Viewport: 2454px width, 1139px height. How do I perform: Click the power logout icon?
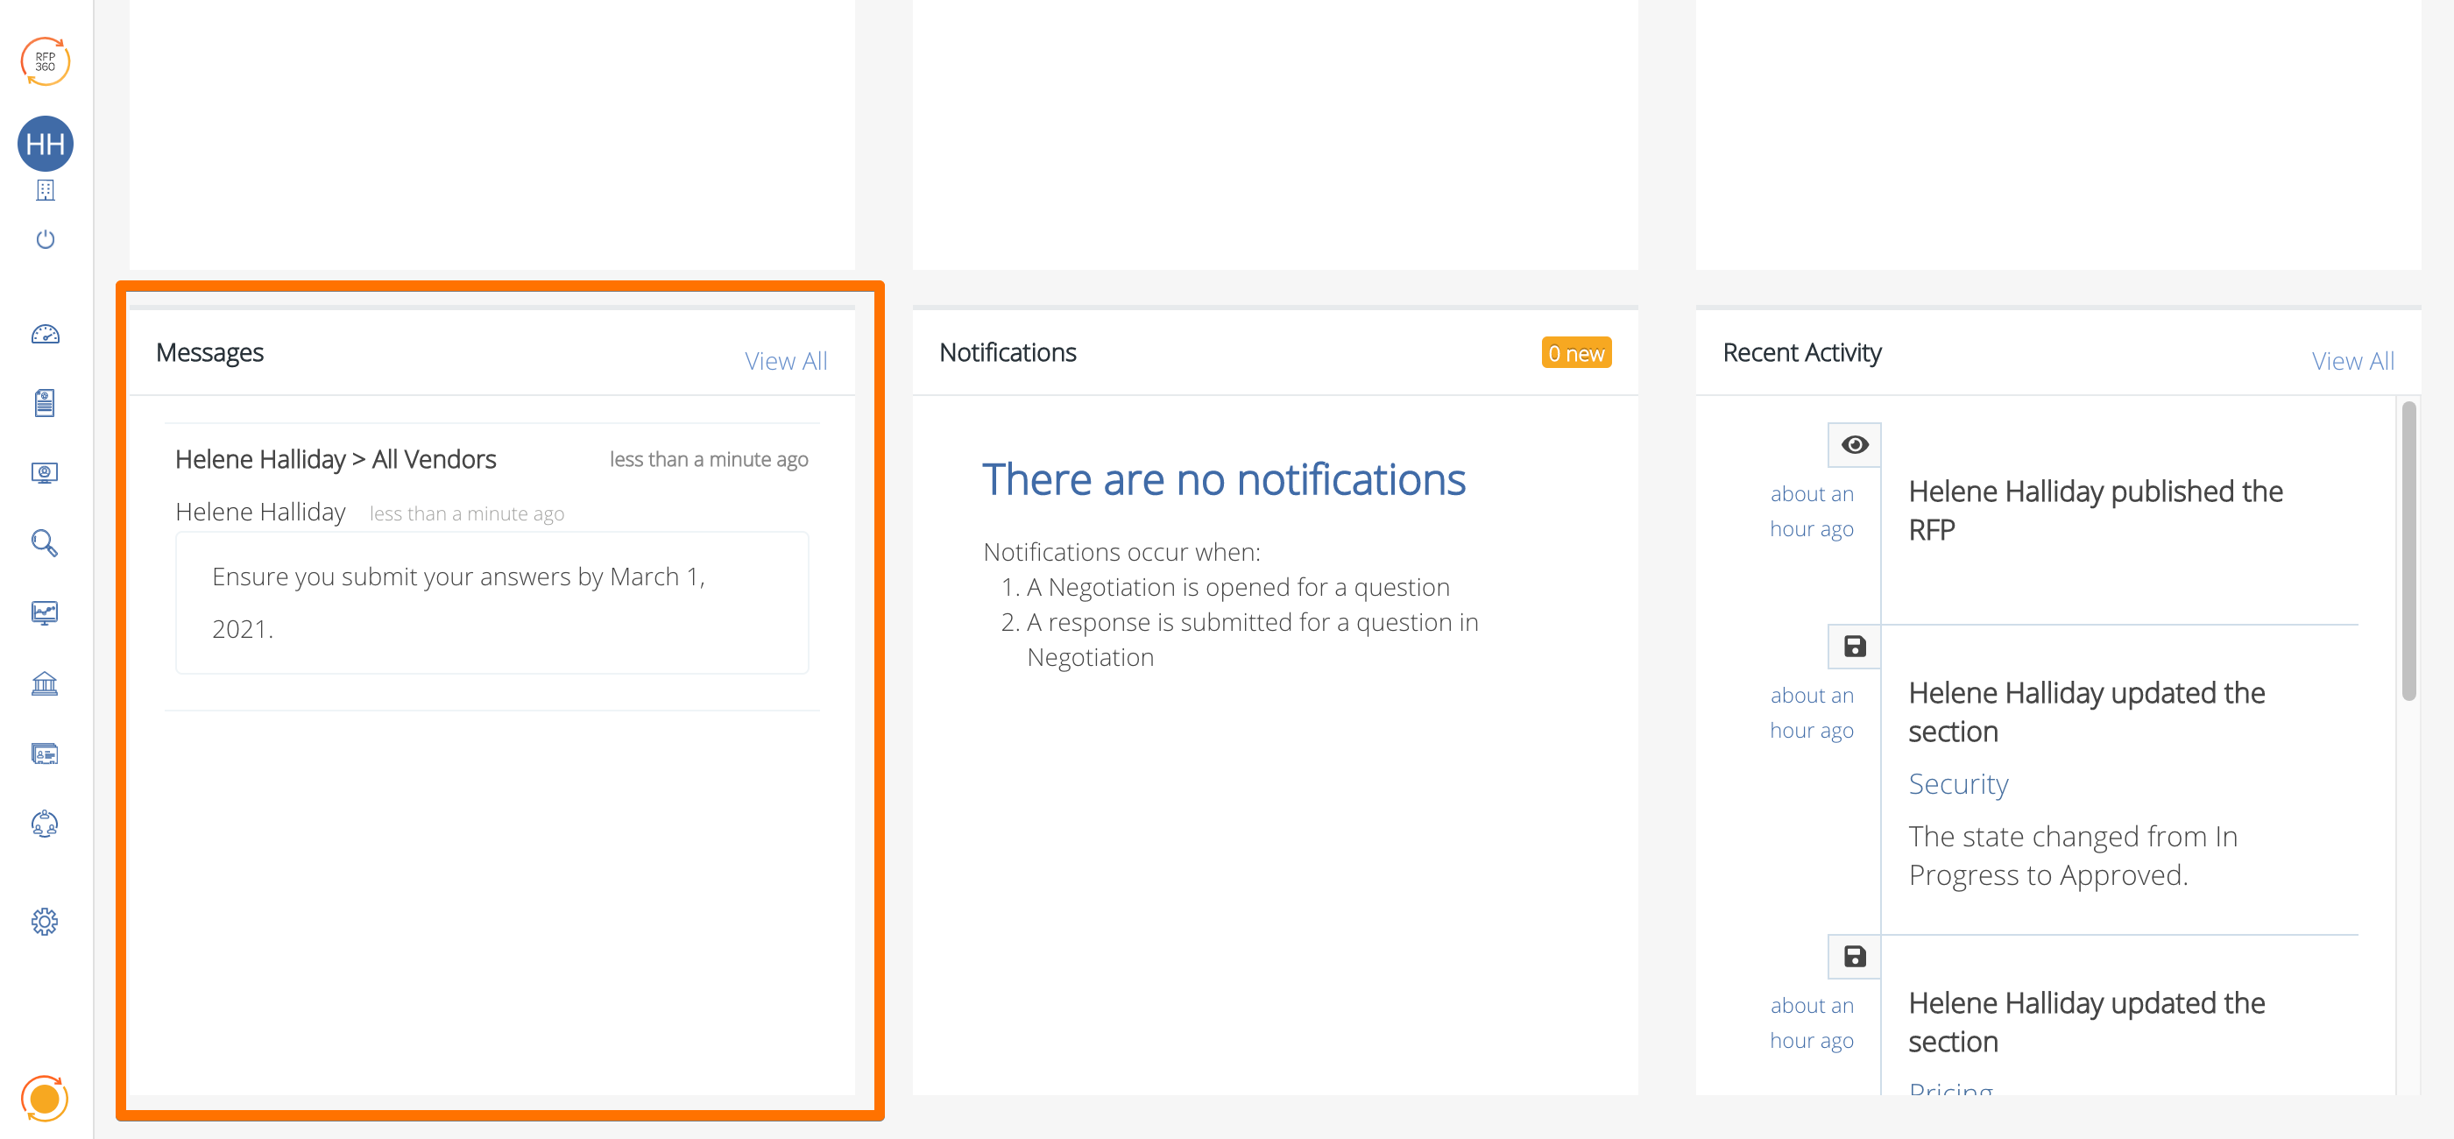[45, 239]
